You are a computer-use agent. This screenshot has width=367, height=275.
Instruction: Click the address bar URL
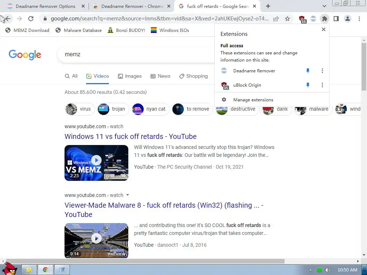[159, 19]
